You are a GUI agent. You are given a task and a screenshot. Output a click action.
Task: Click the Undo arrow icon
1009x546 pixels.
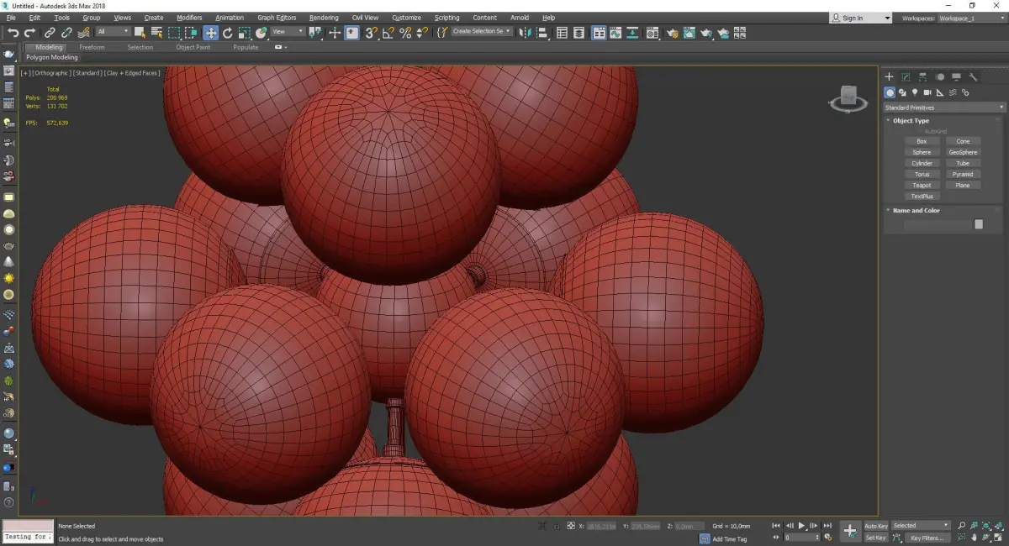(x=13, y=33)
